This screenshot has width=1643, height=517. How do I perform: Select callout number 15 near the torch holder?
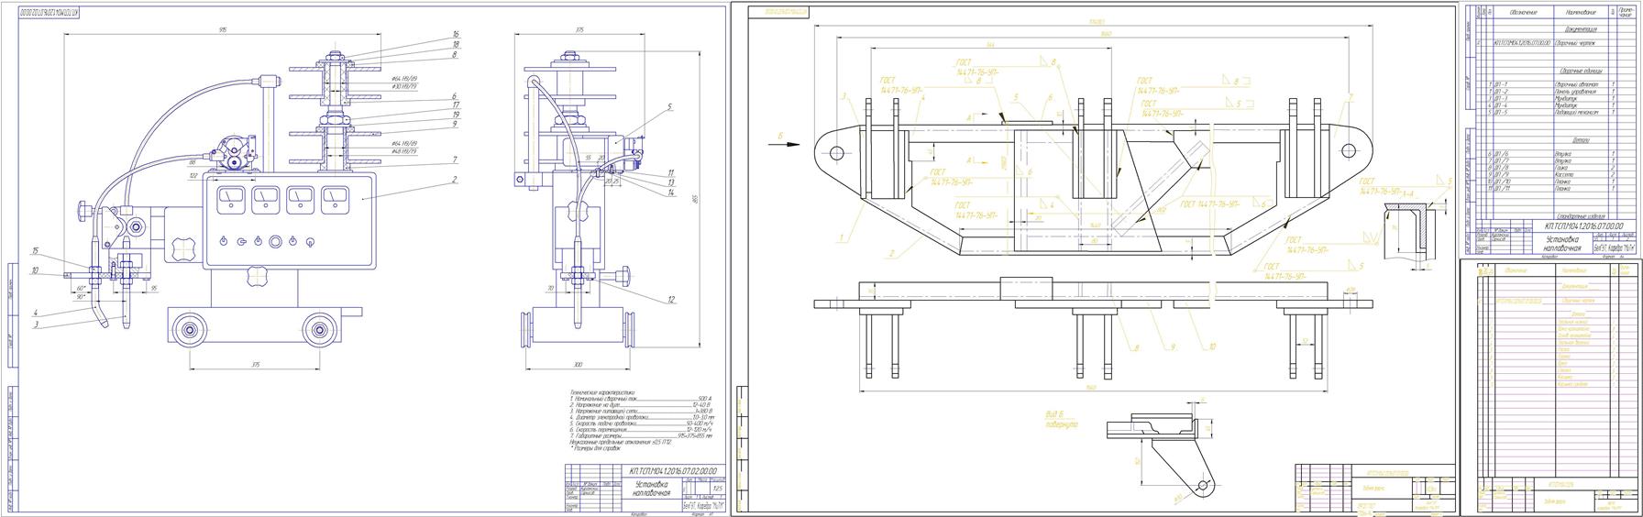35,251
